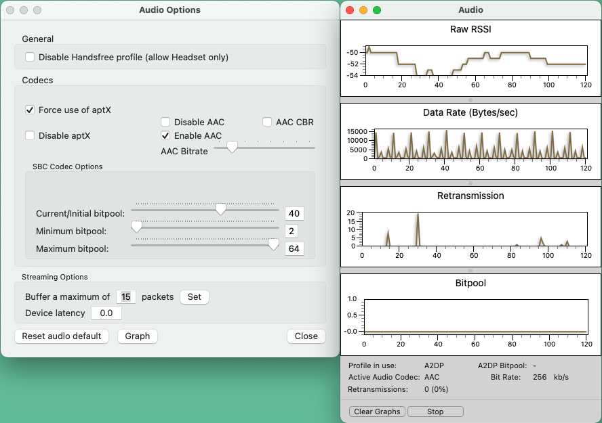Viewport: 602px width, 423px height.
Task: Click the "General" section heading
Action: pos(38,39)
